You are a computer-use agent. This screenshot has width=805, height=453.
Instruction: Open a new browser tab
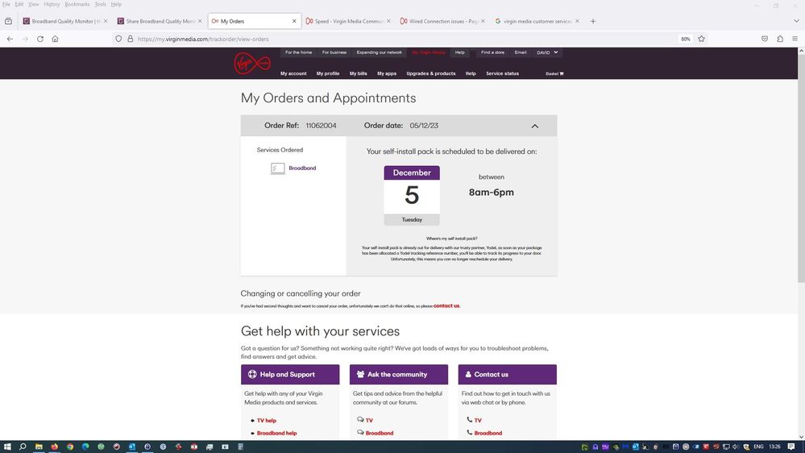click(593, 21)
